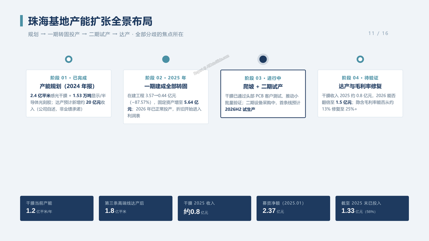Click the stage 04 ring timeline marker

[360, 59]
